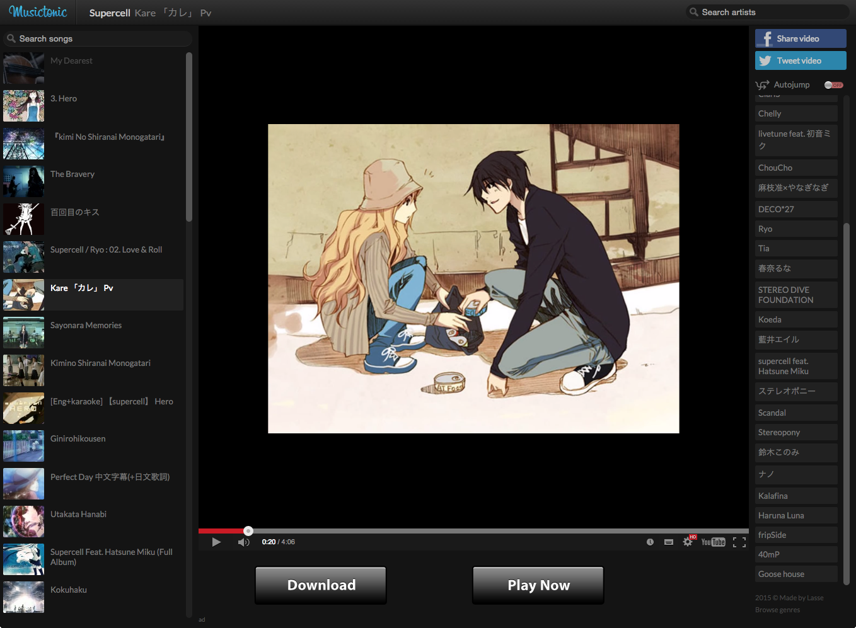Screen dimensions: 856x628
Task: Enter fullscreen mode
Action: click(739, 542)
